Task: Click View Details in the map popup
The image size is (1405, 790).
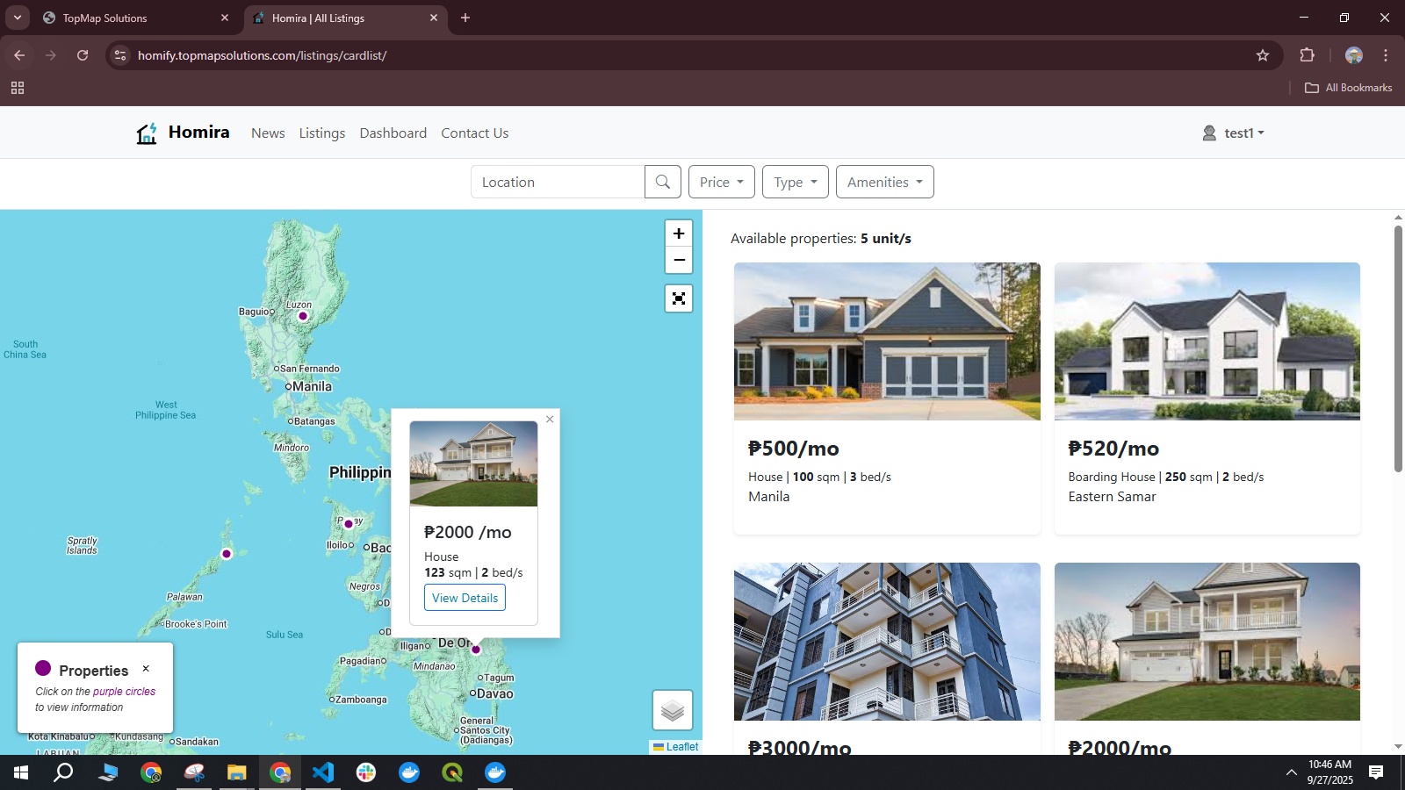Action: coord(465,597)
